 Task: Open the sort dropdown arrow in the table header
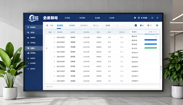tap(54, 32)
